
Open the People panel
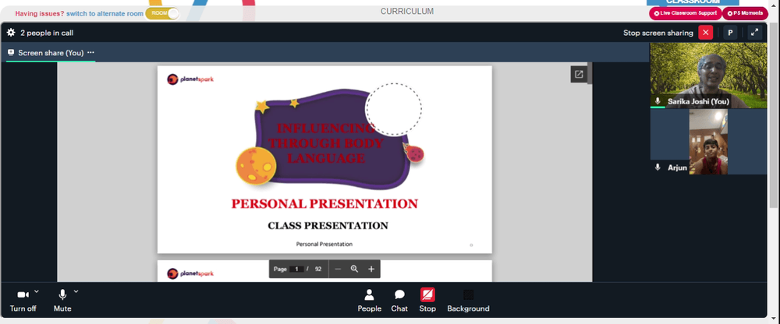click(369, 301)
